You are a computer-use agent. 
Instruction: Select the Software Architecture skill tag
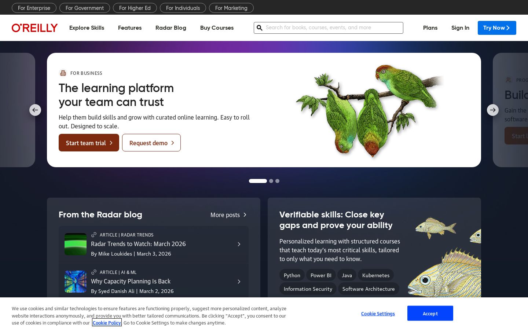368,289
